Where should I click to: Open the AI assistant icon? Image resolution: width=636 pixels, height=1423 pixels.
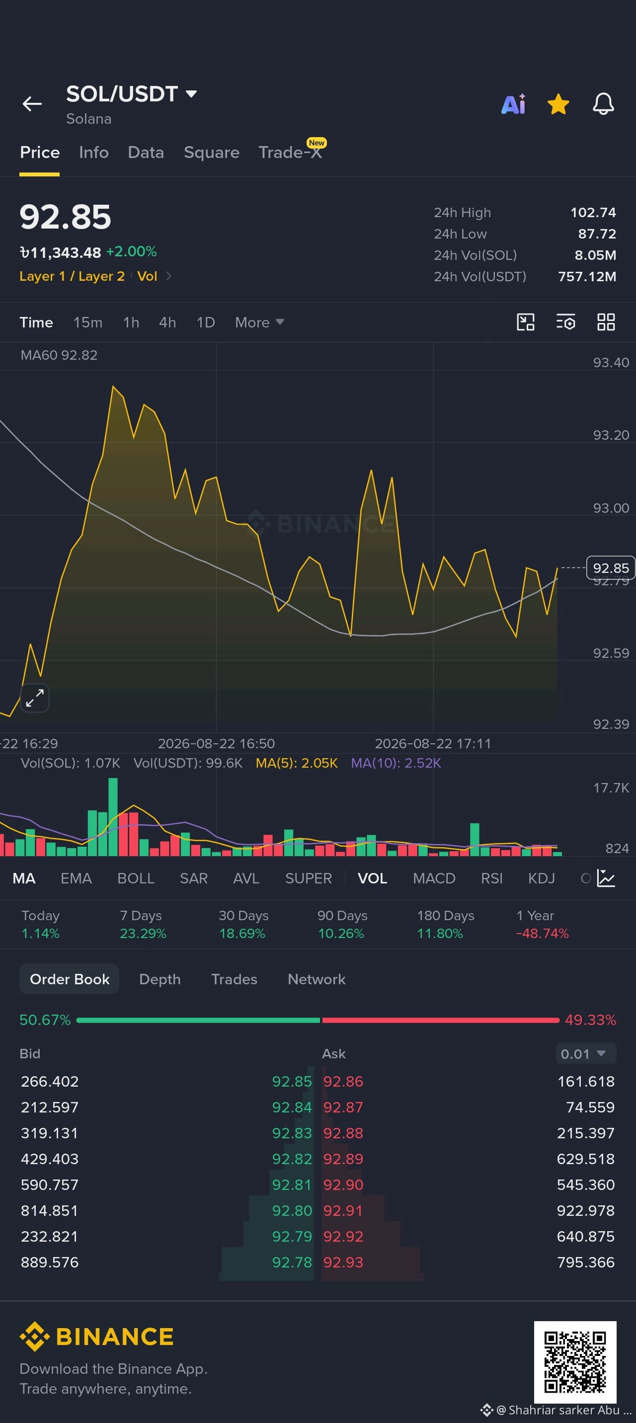(x=513, y=104)
